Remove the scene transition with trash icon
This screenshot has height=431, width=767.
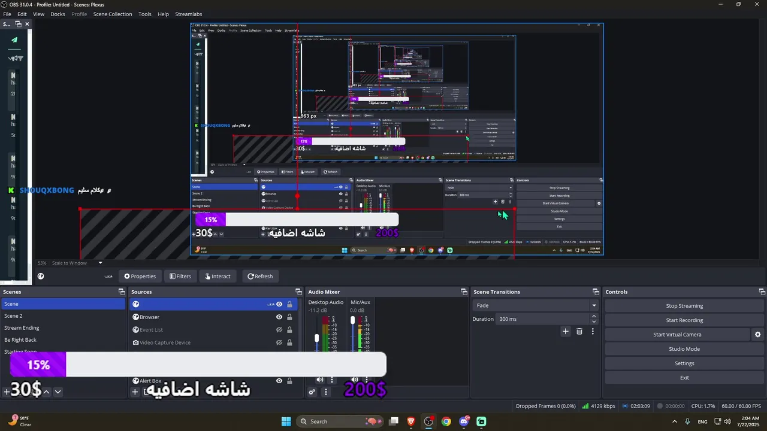point(579,332)
